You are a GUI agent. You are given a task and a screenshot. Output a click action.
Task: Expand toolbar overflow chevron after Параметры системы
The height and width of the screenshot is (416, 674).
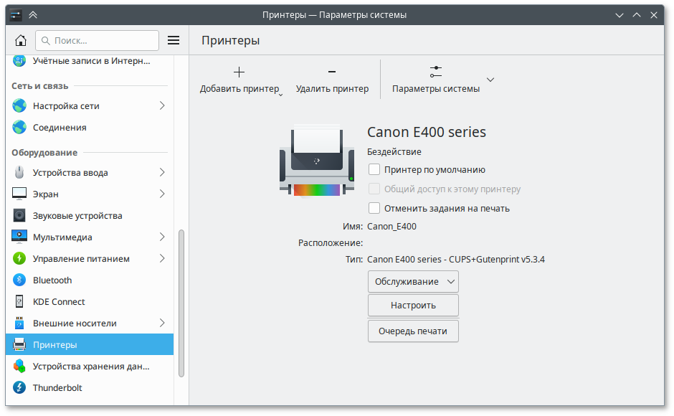point(490,80)
